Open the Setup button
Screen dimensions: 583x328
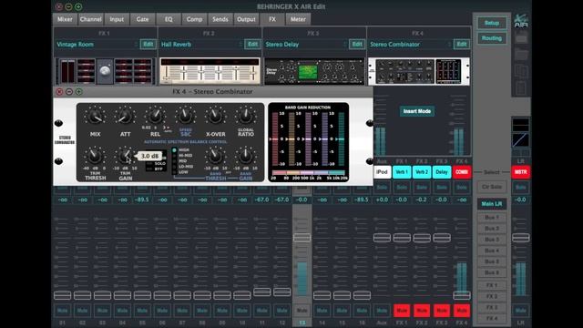pyautogui.click(x=492, y=23)
